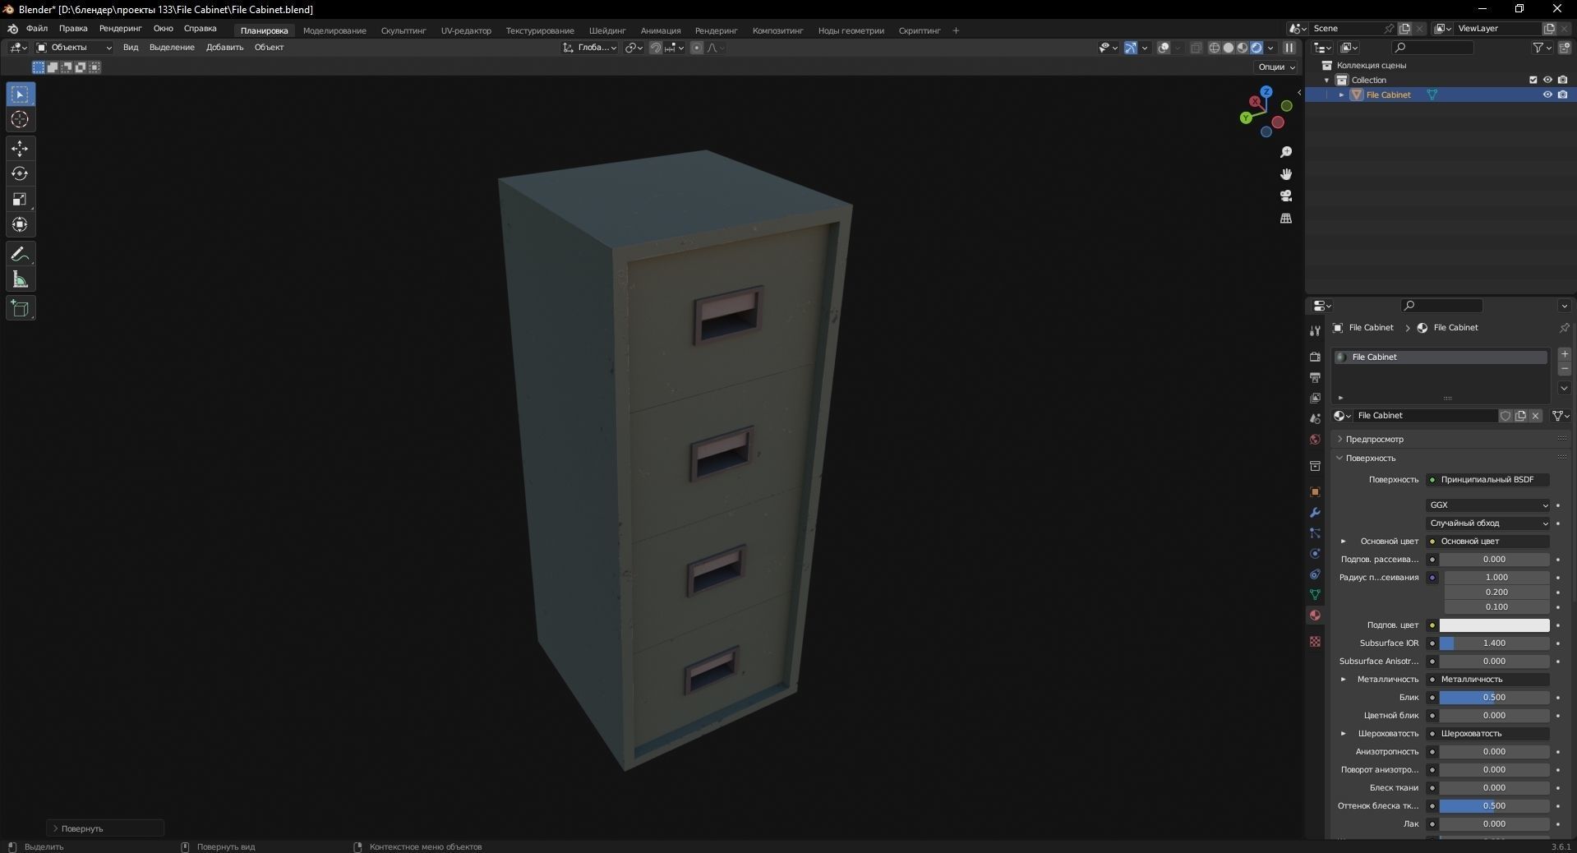
Task: Toggle snapping magnet
Action: [x=656, y=48]
